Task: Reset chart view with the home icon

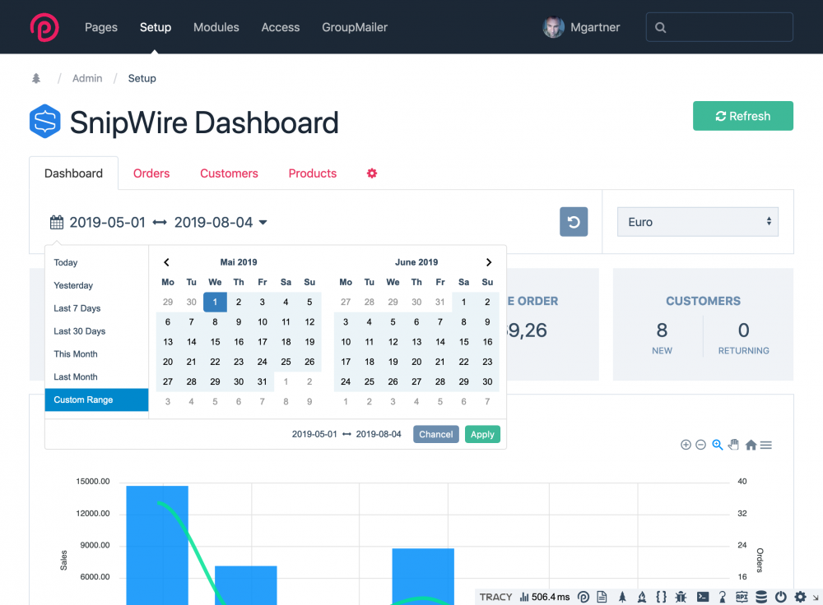Action: 751,444
